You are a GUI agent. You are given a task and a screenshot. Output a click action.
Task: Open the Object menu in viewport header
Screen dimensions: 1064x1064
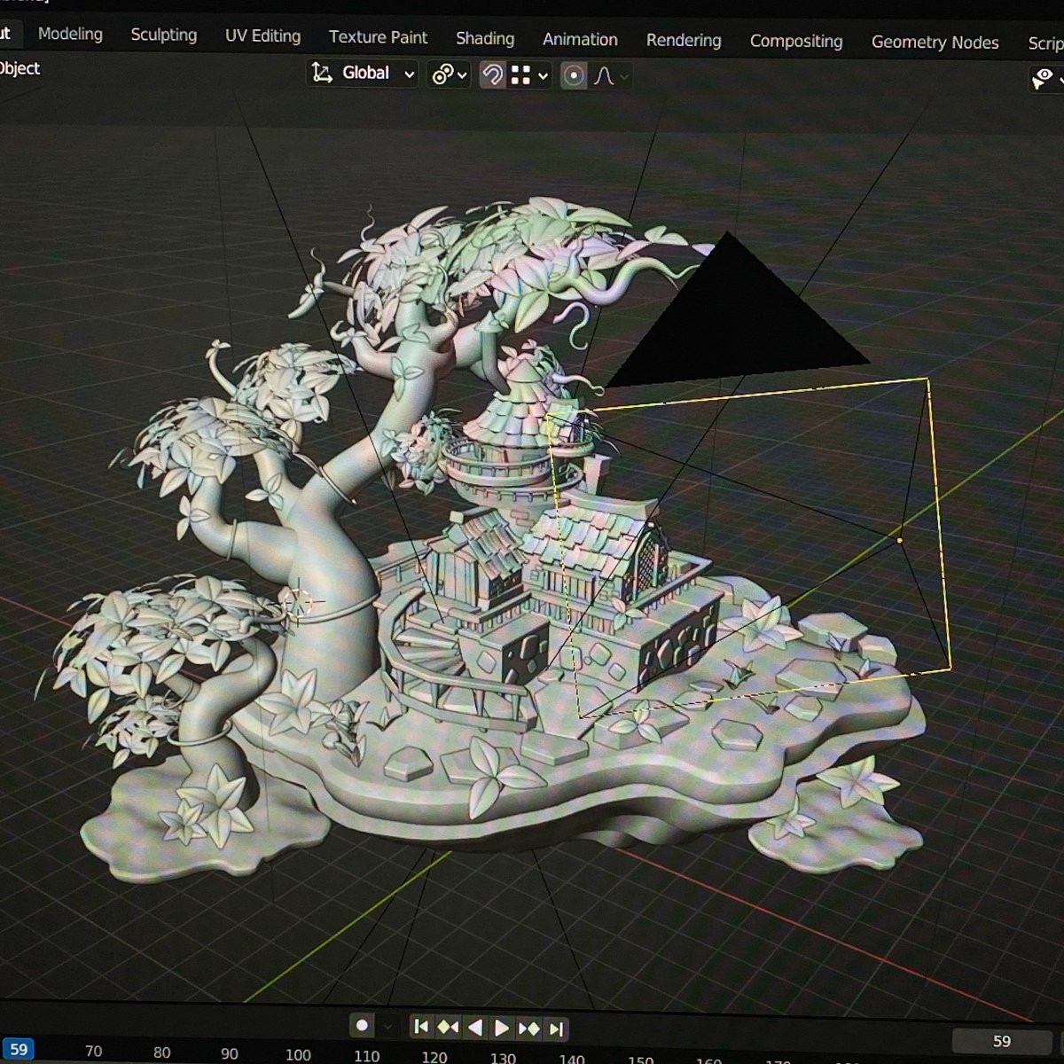click(20, 68)
